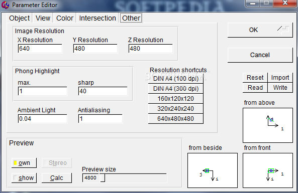Edit the Z Resolution value
Viewport: 298px width, 193px height.
coord(151,49)
